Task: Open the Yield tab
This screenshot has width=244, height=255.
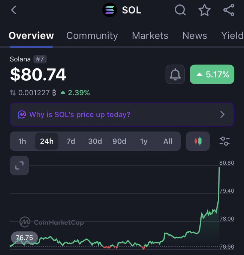Action: (x=232, y=36)
